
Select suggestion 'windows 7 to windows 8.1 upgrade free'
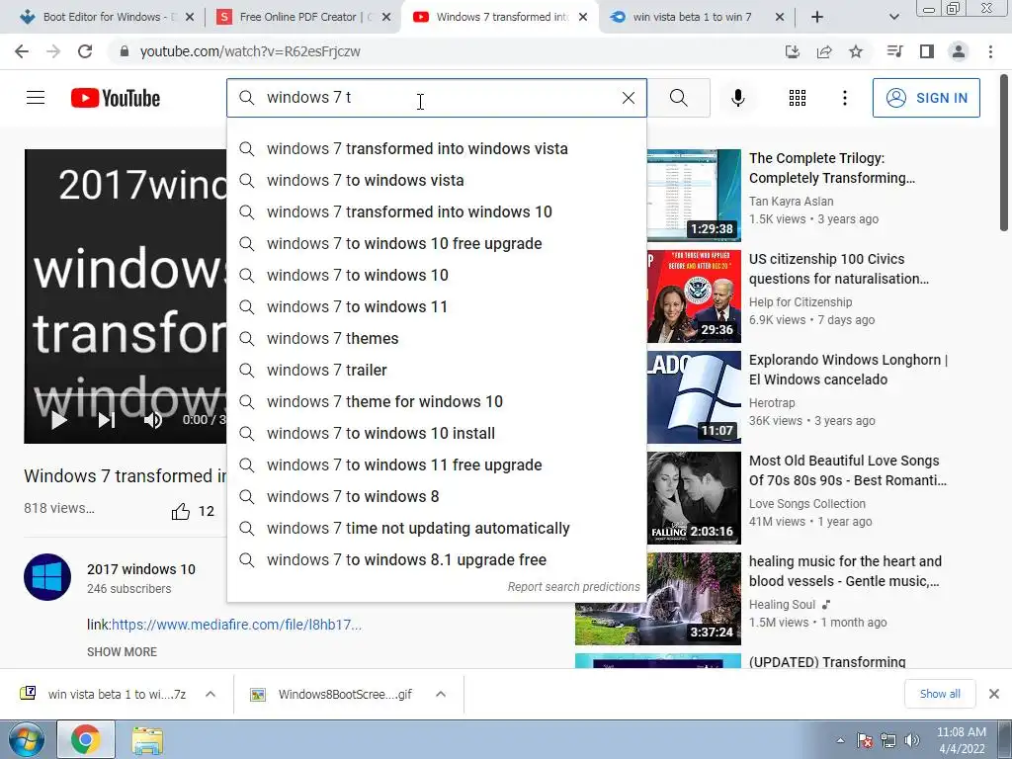tap(436, 560)
